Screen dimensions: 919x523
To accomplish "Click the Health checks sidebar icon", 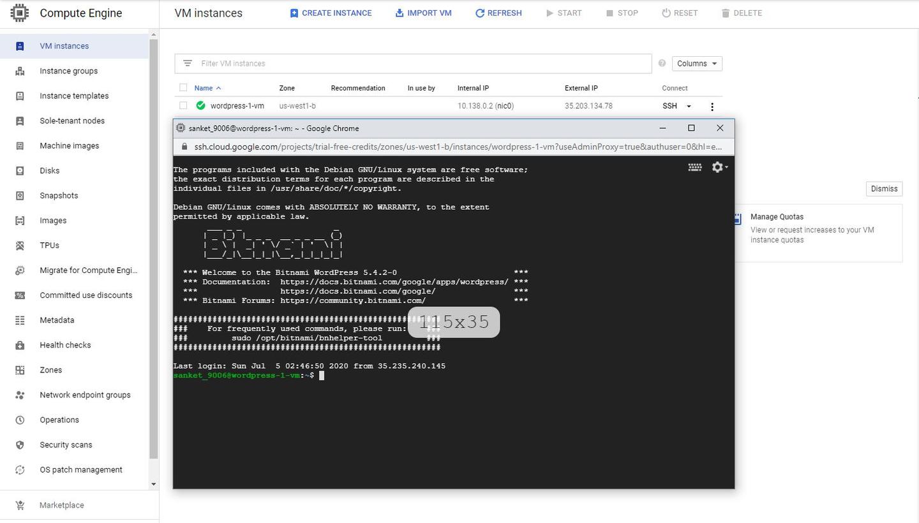I will (20, 344).
